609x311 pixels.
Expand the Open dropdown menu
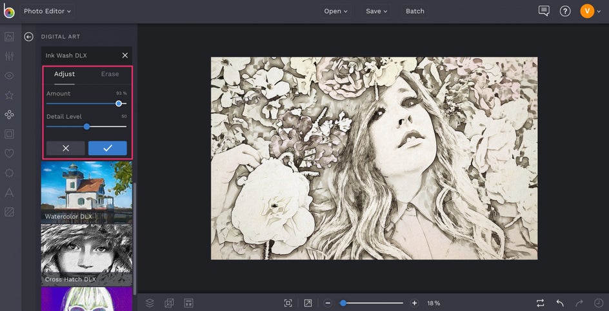coord(335,11)
